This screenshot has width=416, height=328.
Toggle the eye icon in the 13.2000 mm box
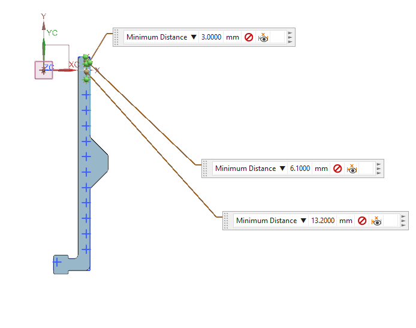coord(376,221)
